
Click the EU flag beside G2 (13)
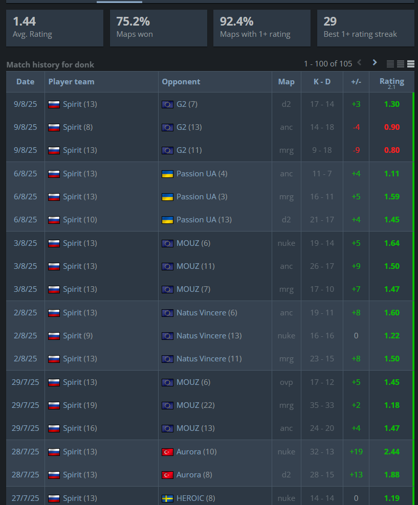point(167,128)
